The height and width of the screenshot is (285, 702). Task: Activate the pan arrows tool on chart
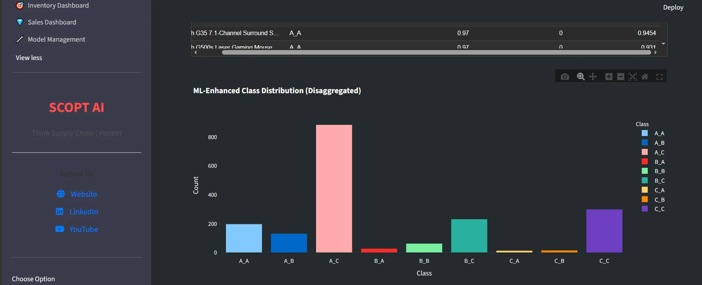click(593, 77)
